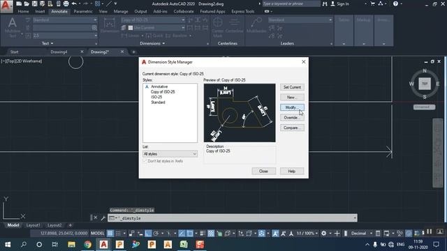
Task: Open the taskbar search magnifier
Action: click(24, 245)
